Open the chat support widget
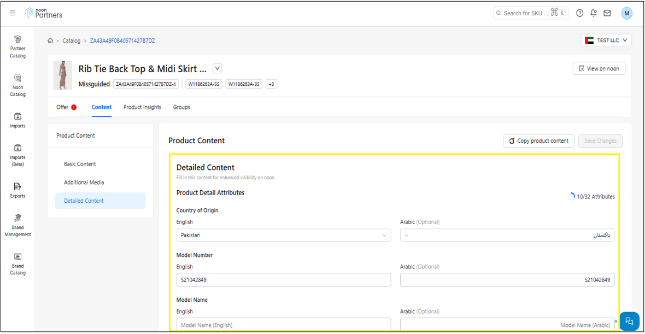 629,321
